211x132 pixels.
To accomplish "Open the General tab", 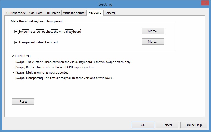I will click(x=110, y=13).
